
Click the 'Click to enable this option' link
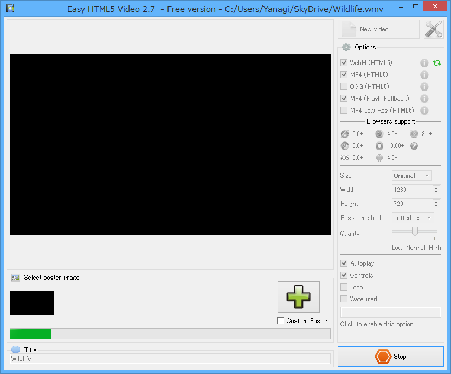pyautogui.click(x=377, y=324)
